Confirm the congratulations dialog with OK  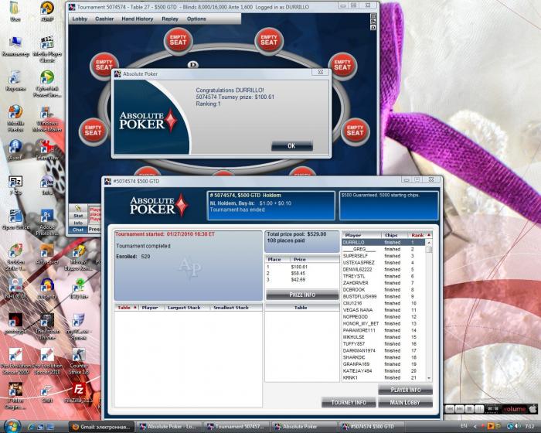click(x=291, y=145)
